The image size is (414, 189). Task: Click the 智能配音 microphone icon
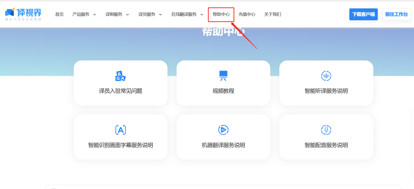(x=326, y=130)
